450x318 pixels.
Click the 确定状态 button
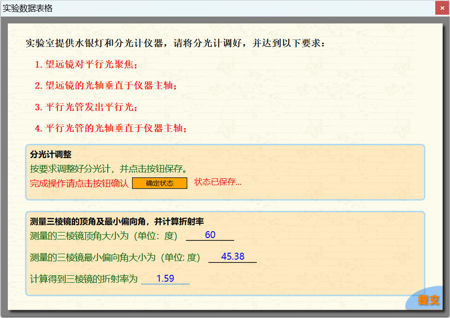159,183
